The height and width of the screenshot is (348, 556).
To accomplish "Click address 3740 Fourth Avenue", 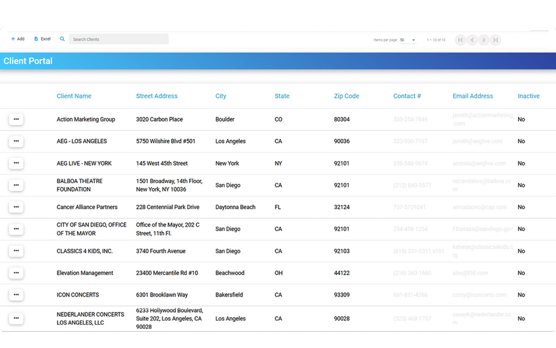I will pos(160,251).
